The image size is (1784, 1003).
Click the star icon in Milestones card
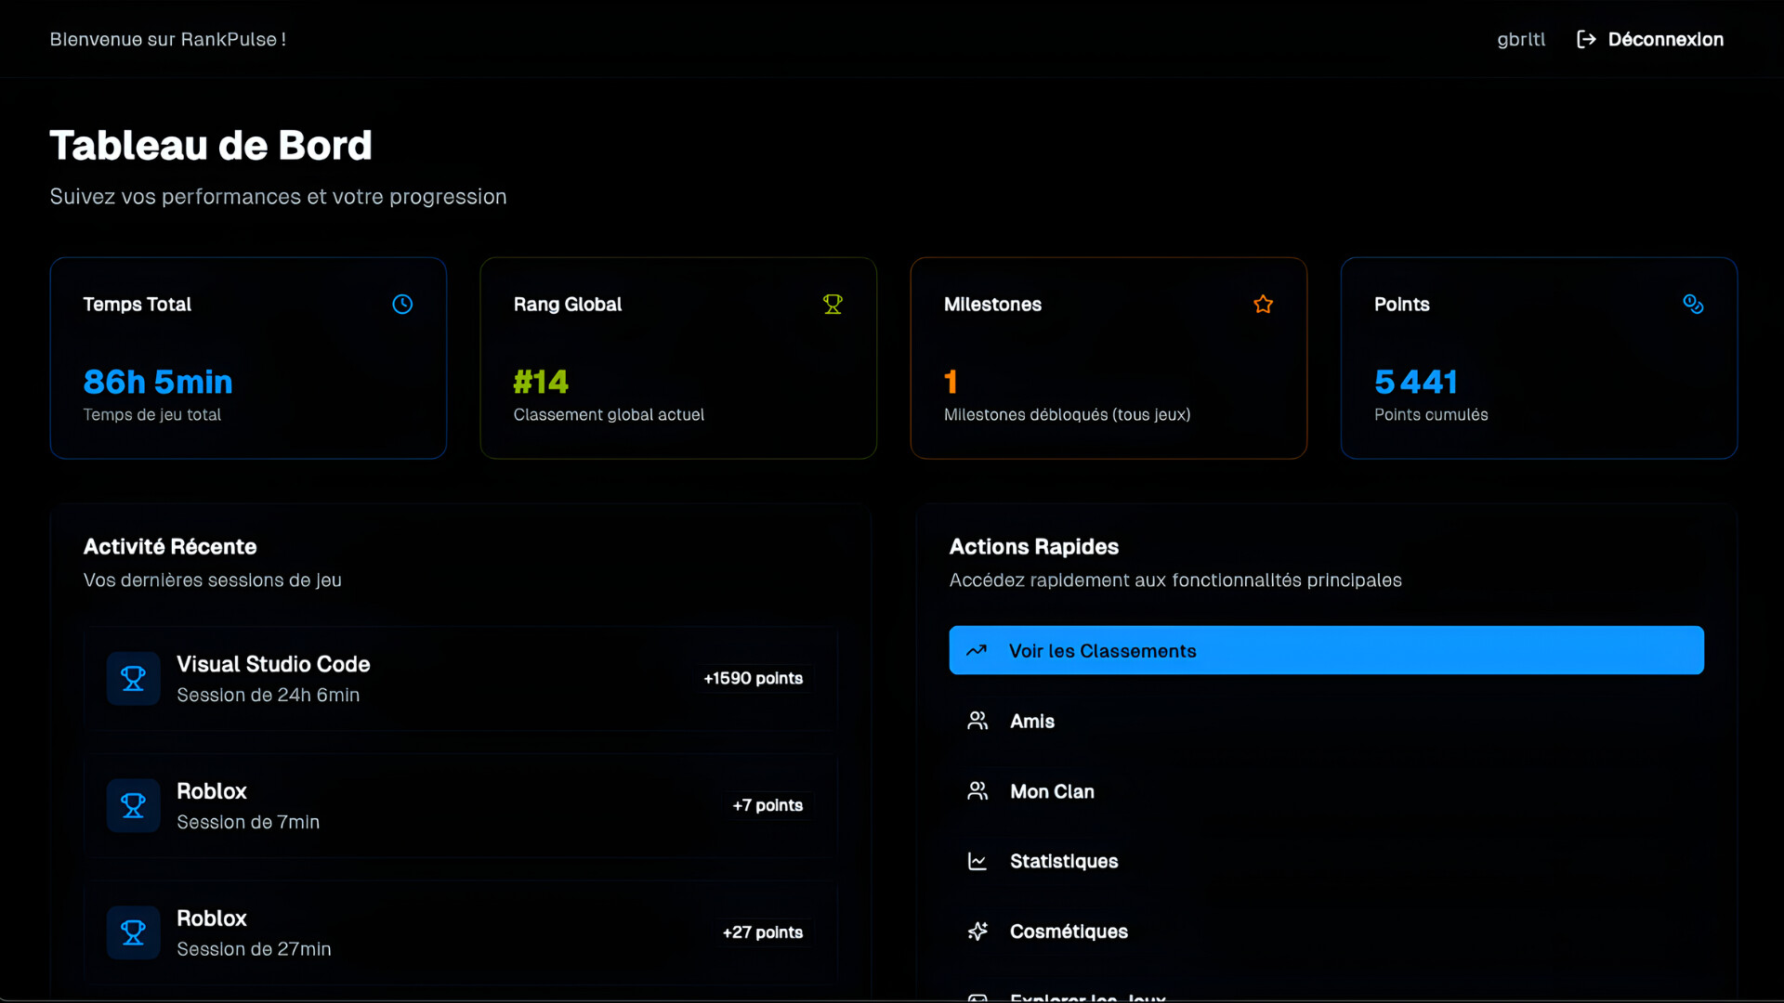pos(1263,305)
